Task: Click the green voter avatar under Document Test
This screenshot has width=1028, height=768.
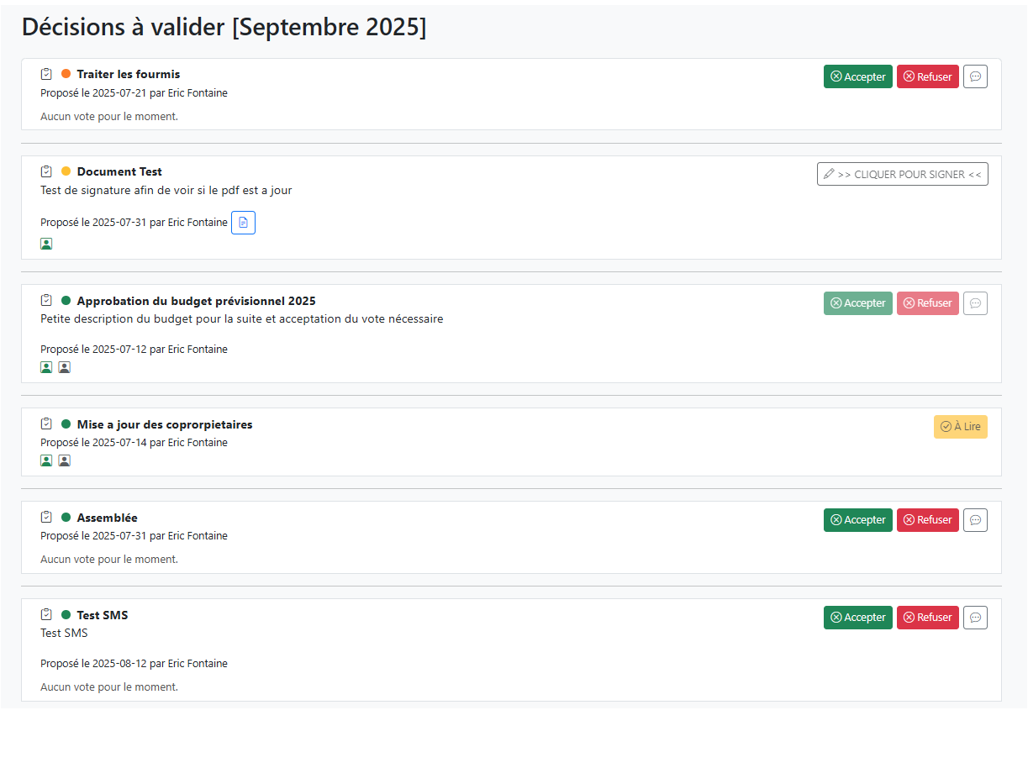Action: pos(46,243)
